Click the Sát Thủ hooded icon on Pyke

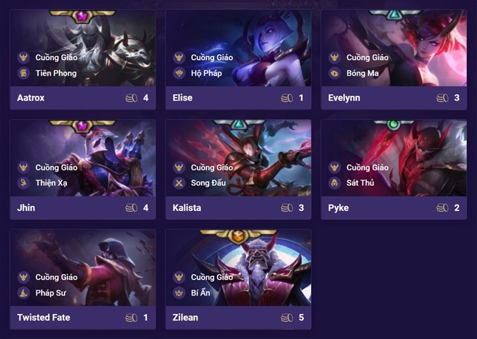[334, 183]
